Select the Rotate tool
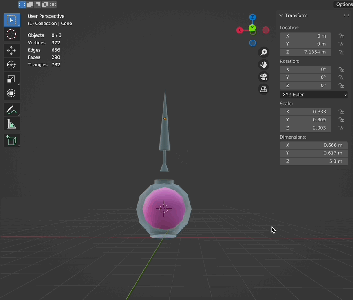Image resolution: width=353 pixels, height=300 pixels. point(12,65)
